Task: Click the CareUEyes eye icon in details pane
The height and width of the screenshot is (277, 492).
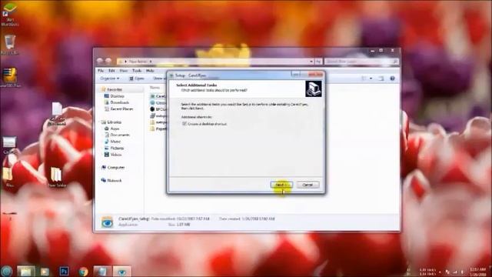Action: pos(107,222)
